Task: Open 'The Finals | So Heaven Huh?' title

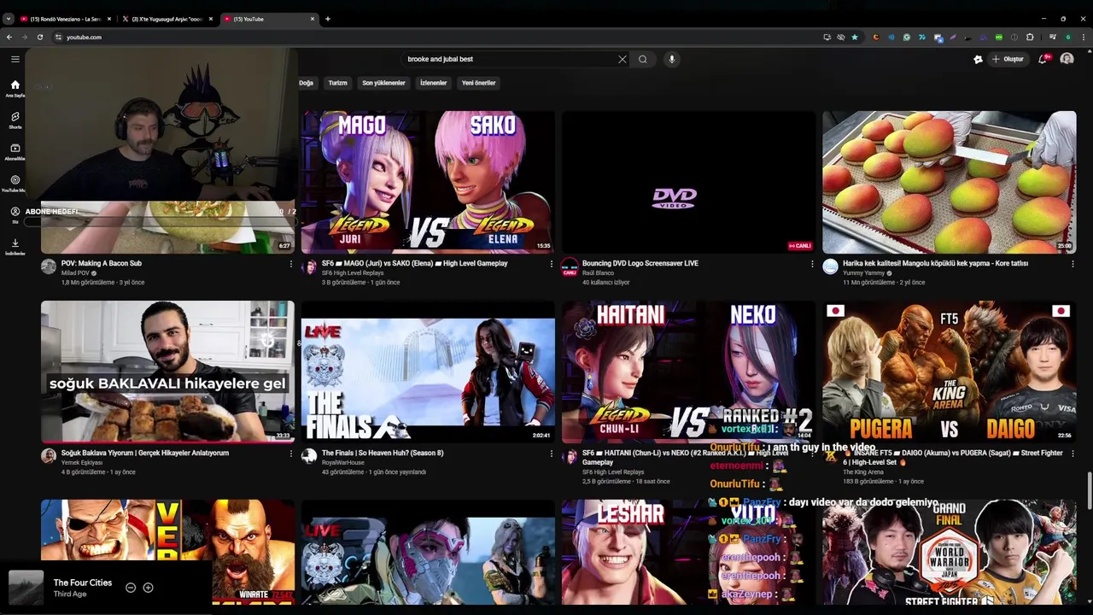Action: coord(383,453)
